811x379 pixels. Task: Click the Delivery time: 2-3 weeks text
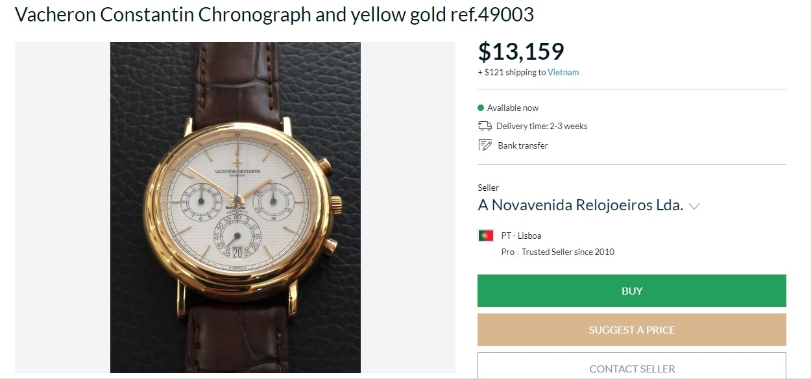(542, 126)
